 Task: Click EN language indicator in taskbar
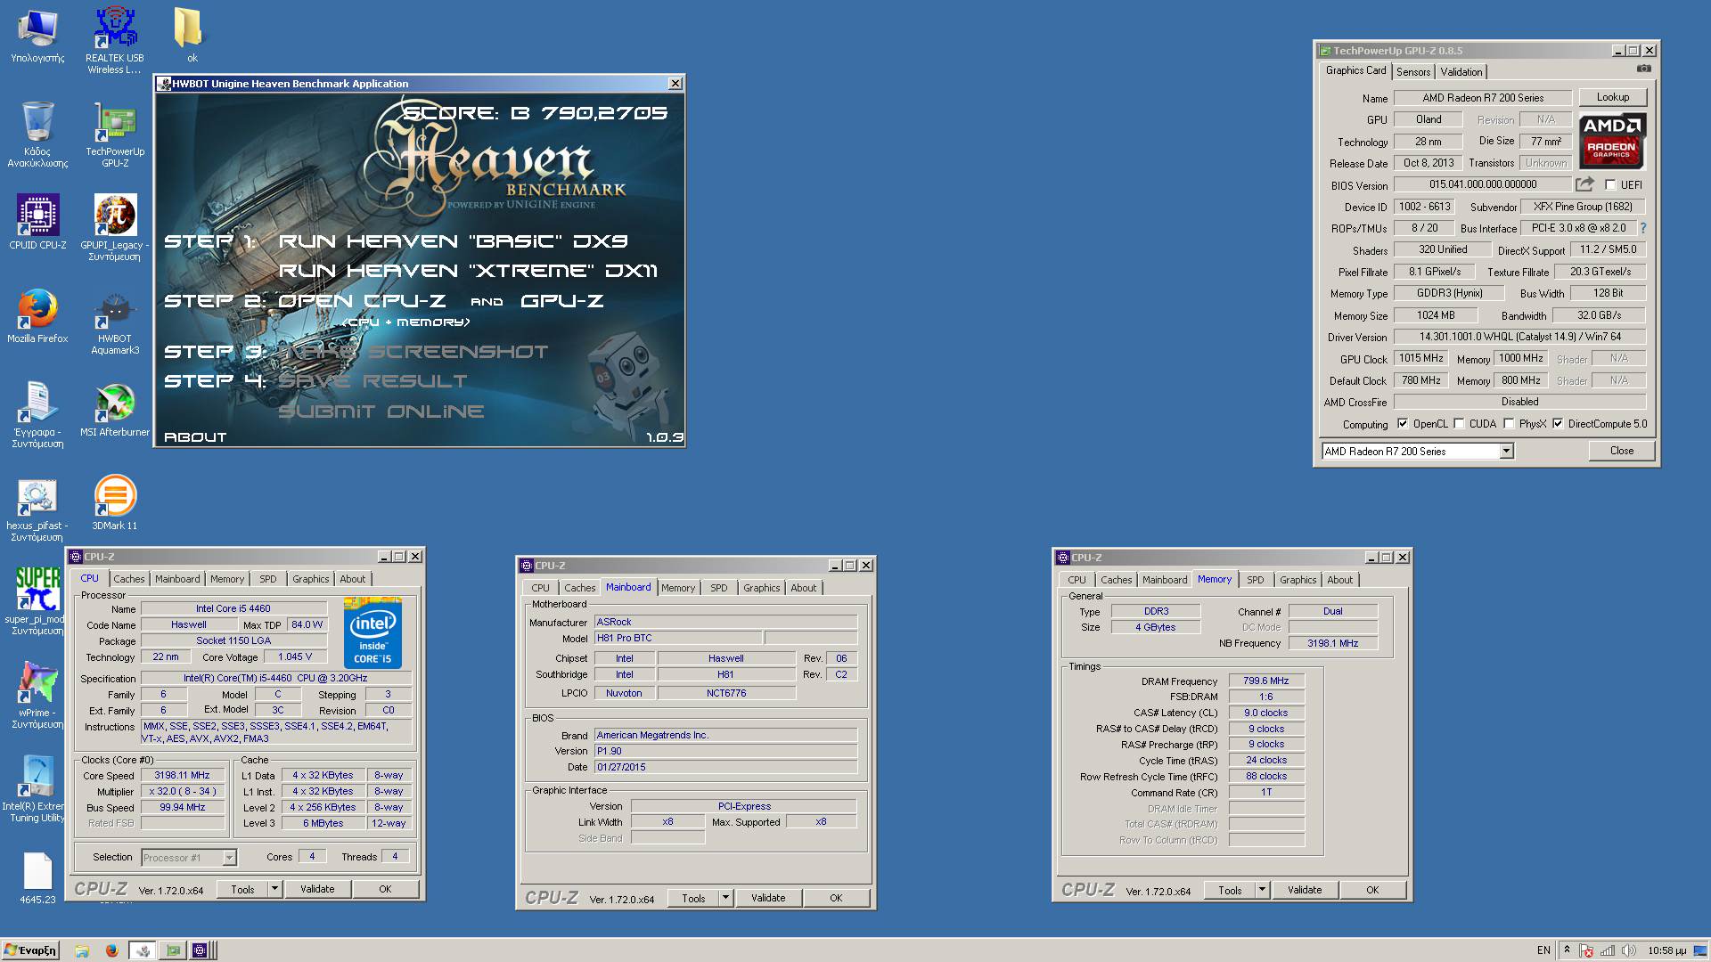coord(1543,950)
